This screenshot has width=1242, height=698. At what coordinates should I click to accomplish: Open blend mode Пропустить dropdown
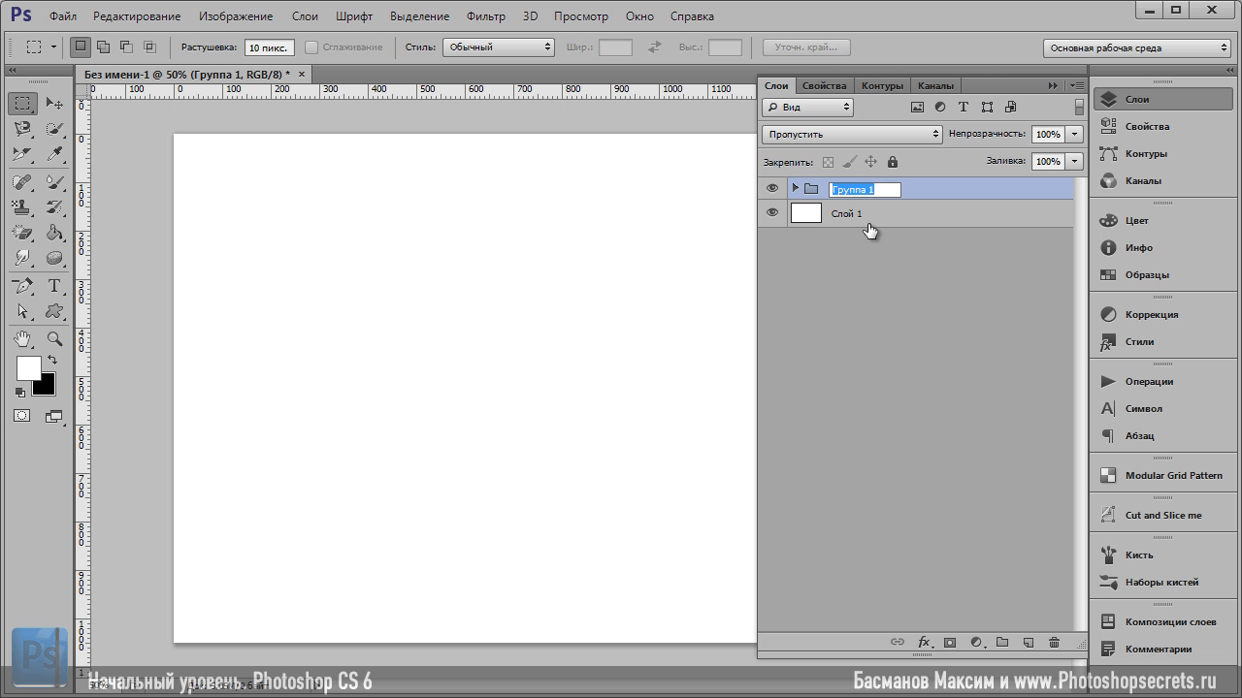click(852, 134)
